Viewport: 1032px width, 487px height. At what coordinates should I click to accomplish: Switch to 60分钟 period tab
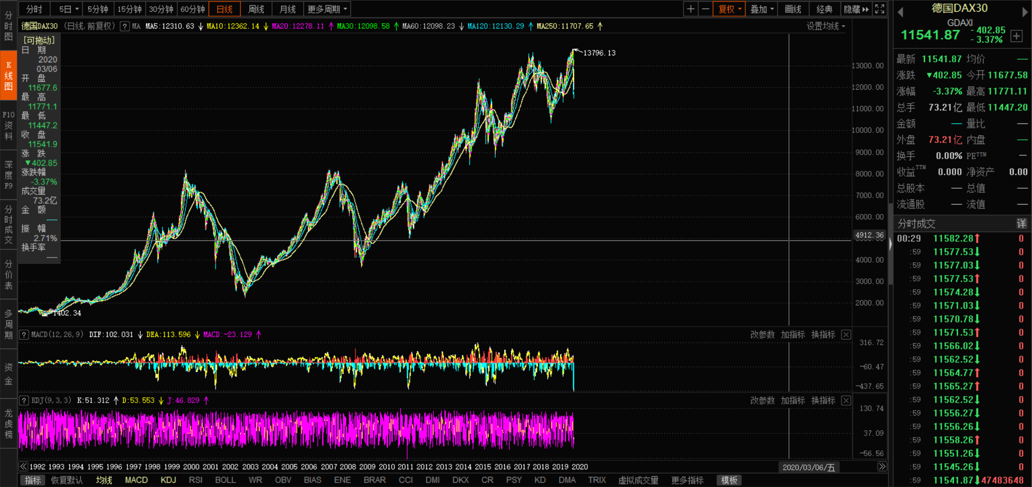[x=193, y=9]
